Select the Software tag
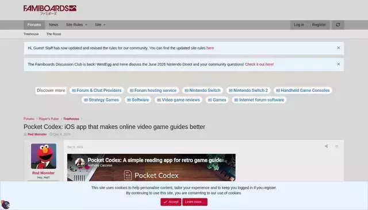Image resolution: width=368 pixels, height=210 pixels. pos(138,100)
